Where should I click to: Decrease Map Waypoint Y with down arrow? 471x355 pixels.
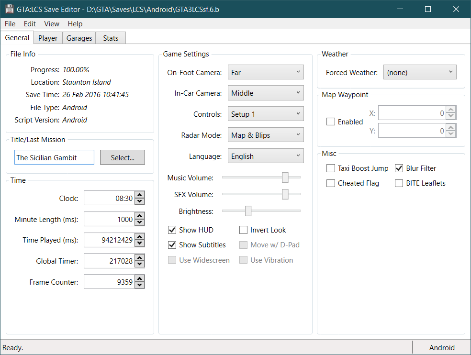[x=451, y=134]
